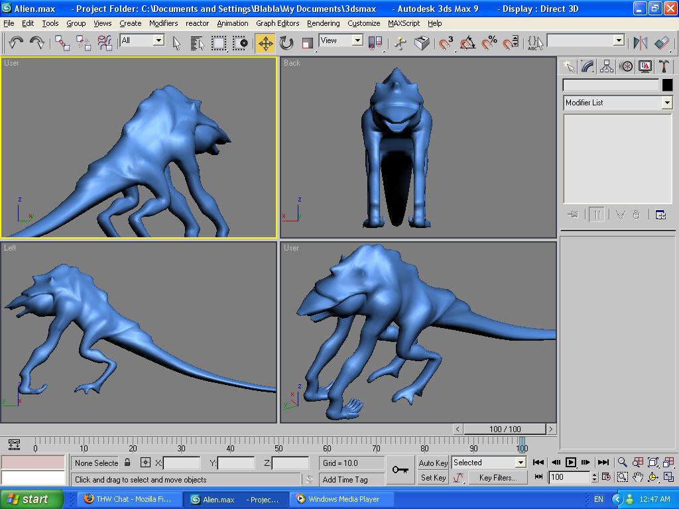Click the black object color swatch
Image resolution: width=679 pixels, height=509 pixels.
tap(667, 85)
